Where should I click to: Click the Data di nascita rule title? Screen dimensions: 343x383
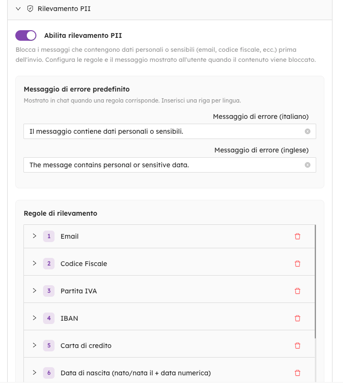point(135,373)
